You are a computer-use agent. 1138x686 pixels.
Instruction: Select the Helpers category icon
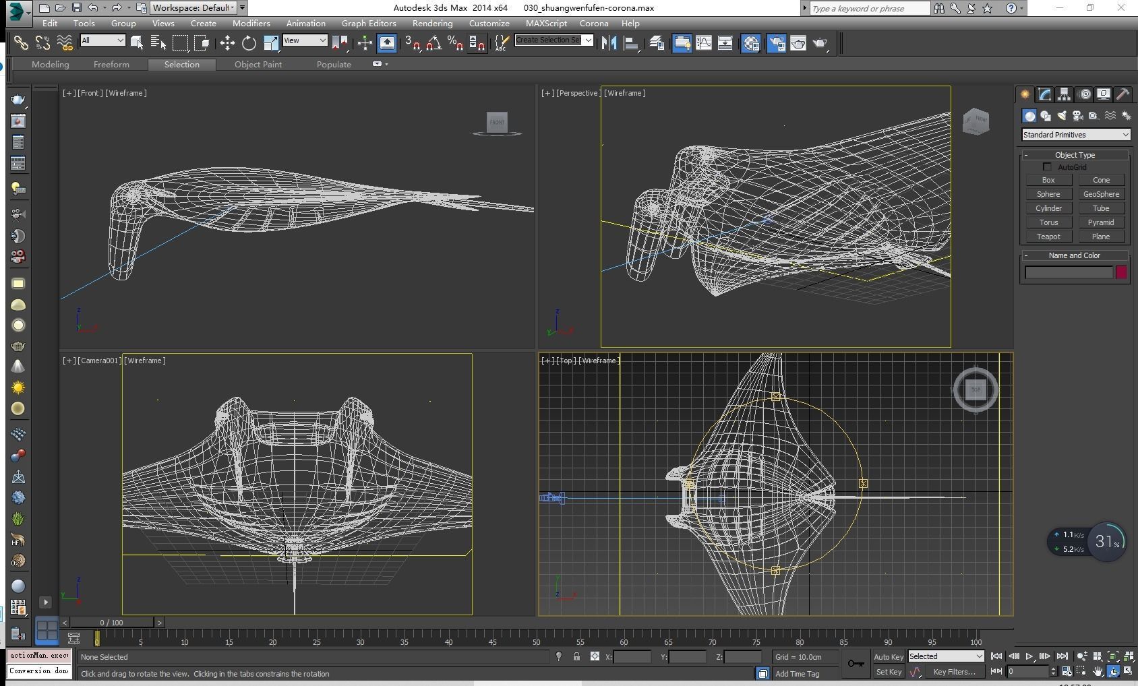1094,116
